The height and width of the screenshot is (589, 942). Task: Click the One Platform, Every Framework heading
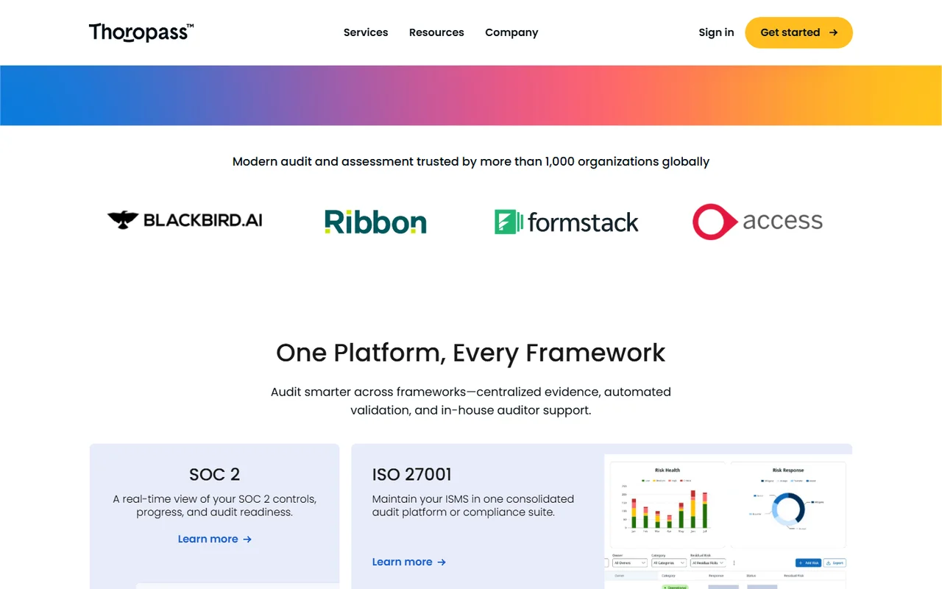[471, 353]
